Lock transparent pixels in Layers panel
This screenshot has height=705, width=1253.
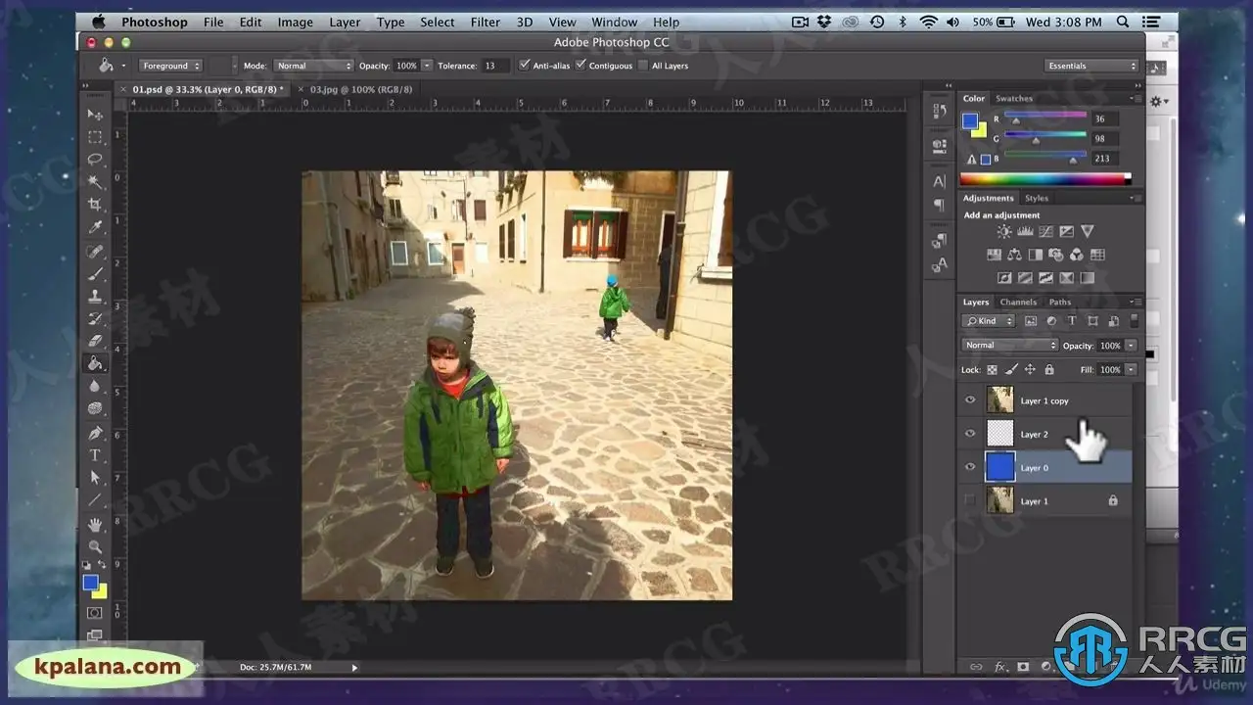coord(992,369)
